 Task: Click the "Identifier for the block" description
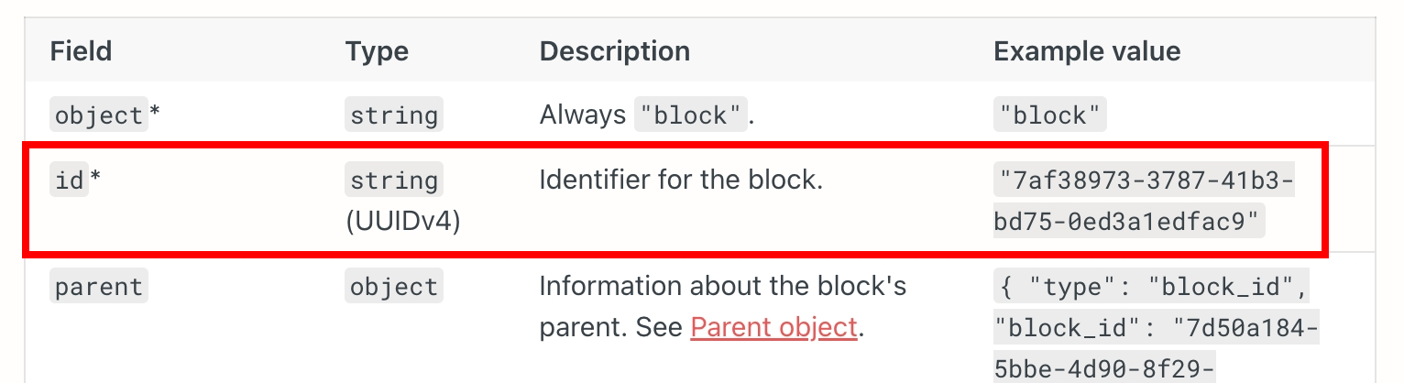pos(681,180)
